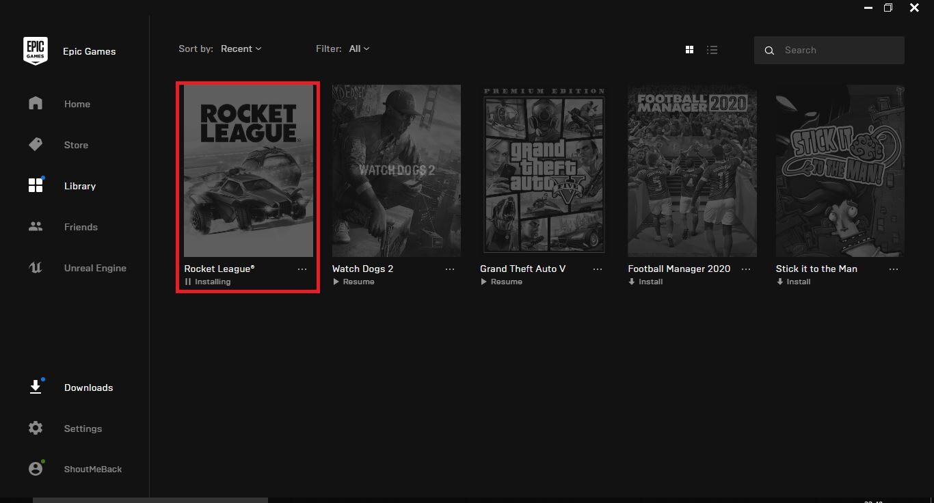Select the Football Manager 2020 cover art

[692, 171]
